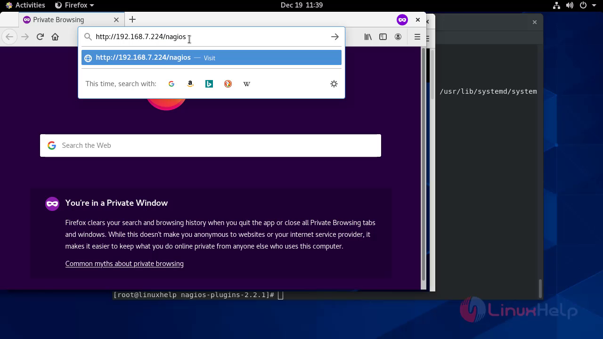Image resolution: width=603 pixels, height=339 pixels.
Task: Click the network status icon in top bar
Action: (x=556, y=5)
